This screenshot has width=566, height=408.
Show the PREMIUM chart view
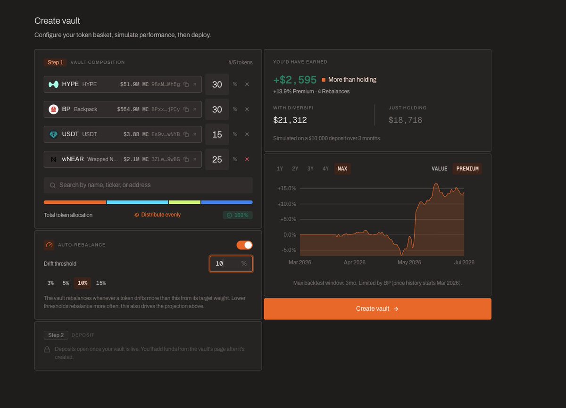tap(467, 169)
